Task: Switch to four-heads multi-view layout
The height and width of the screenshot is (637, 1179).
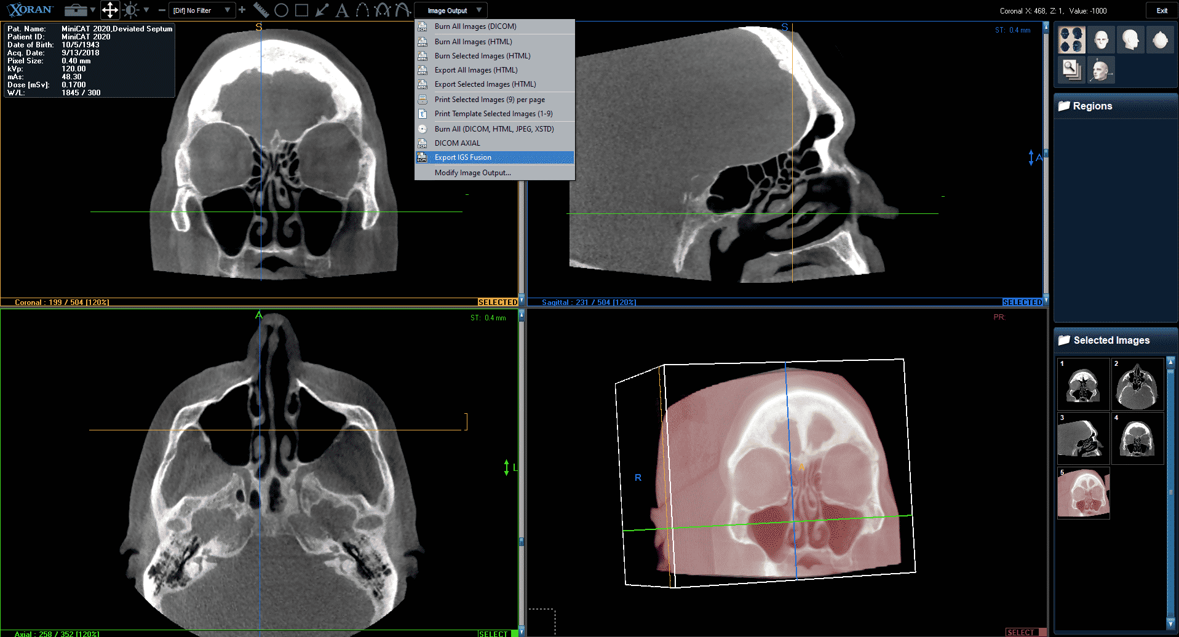Action: click(x=1071, y=39)
